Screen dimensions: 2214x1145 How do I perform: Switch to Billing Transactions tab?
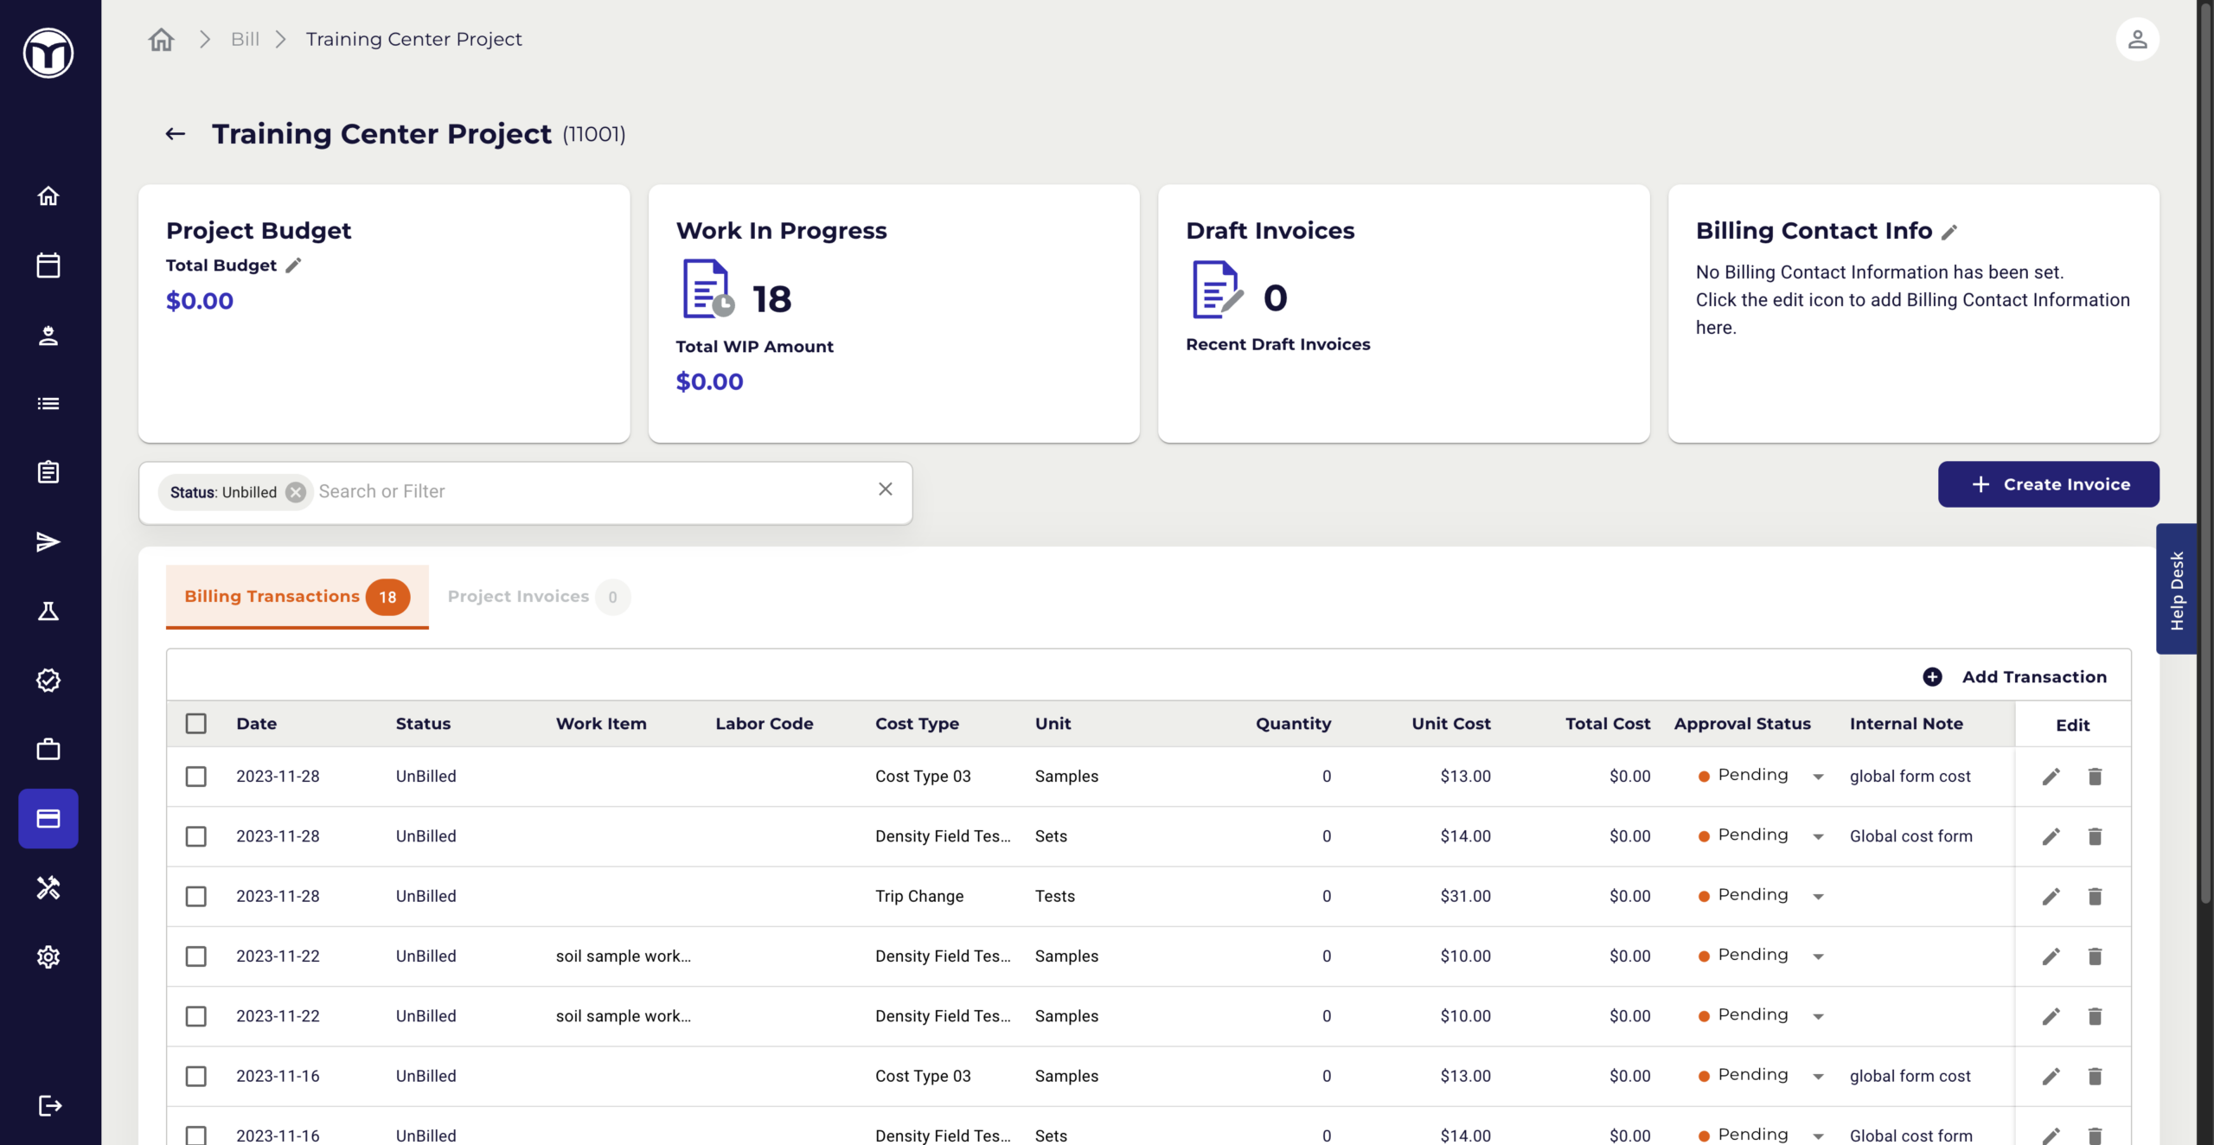(297, 597)
